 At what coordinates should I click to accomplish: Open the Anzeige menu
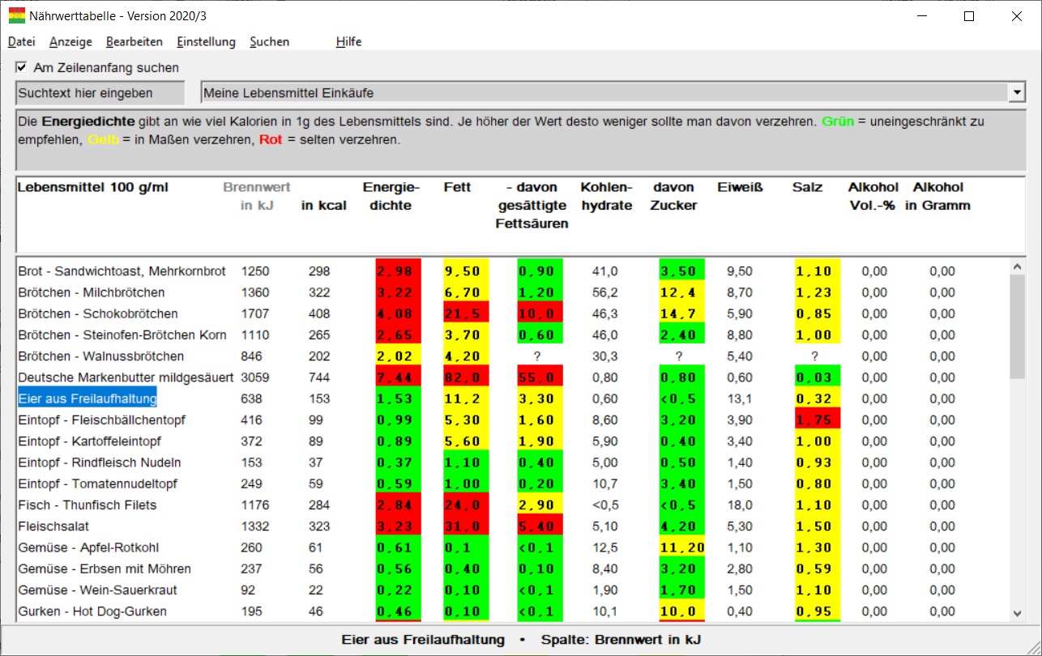[70, 42]
